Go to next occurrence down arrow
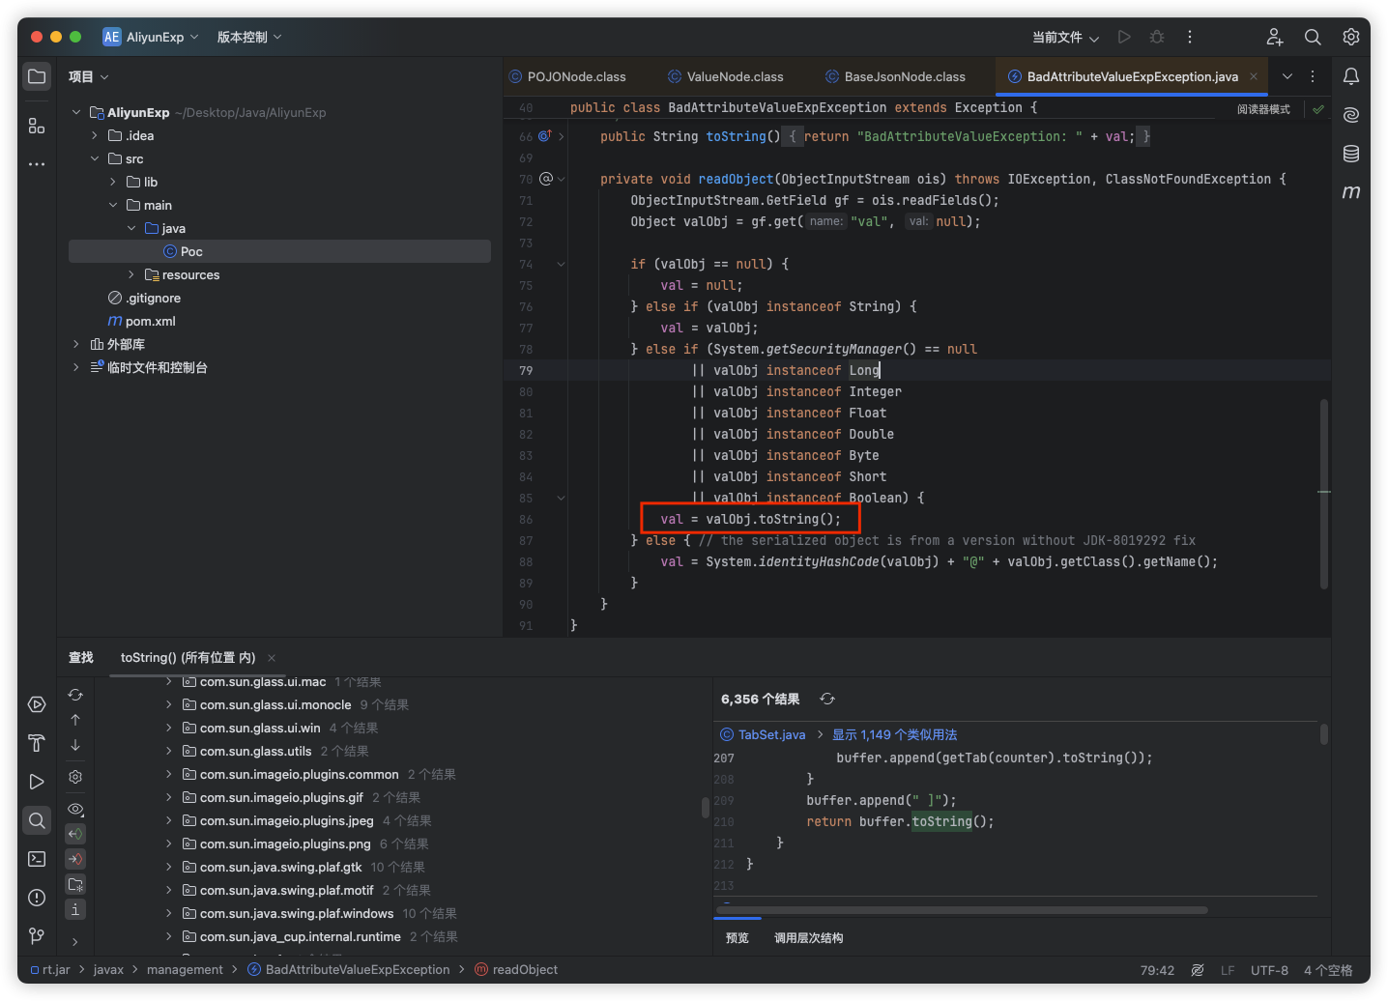The image size is (1388, 1001). click(x=75, y=745)
